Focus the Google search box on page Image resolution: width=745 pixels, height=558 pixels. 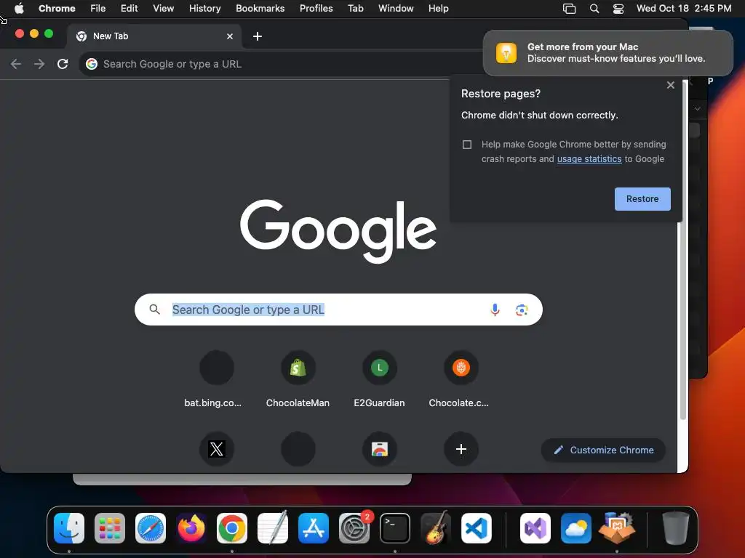[x=338, y=310]
